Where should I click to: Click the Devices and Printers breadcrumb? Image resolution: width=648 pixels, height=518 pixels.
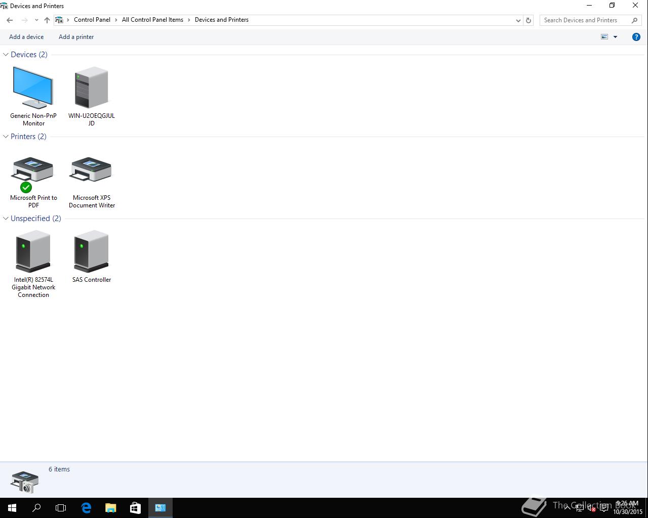point(222,20)
